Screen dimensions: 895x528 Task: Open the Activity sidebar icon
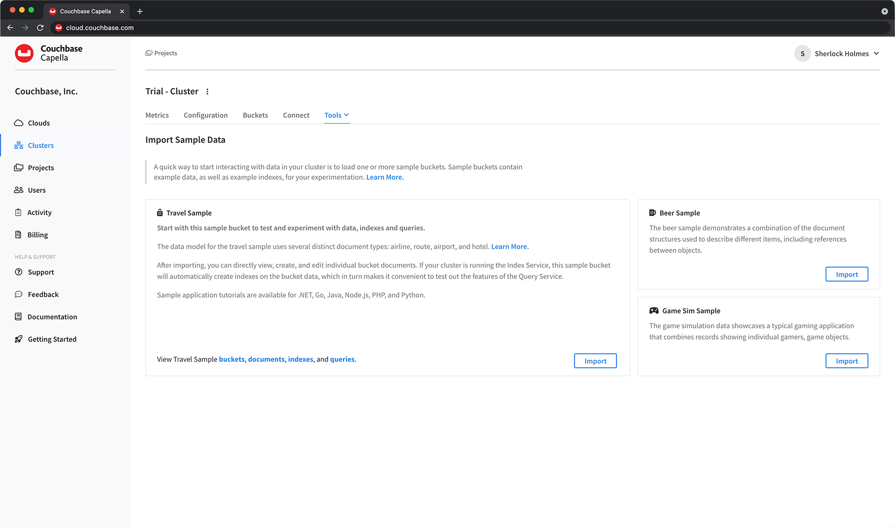[19, 212]
